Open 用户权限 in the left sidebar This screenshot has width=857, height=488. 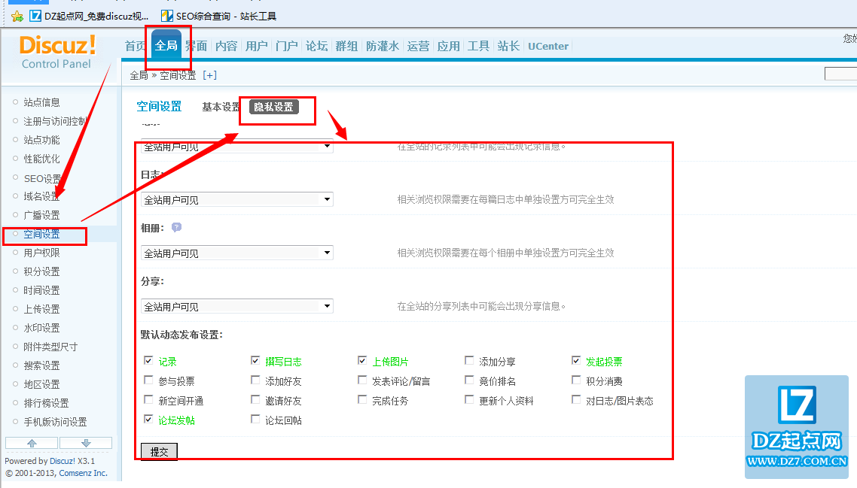click(41, 253)
